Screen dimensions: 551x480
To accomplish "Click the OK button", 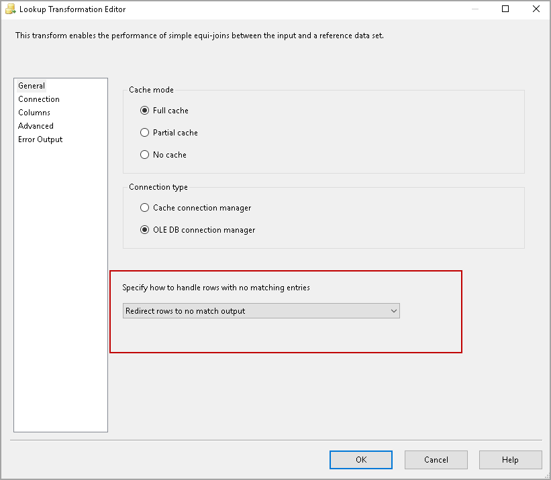I will [361, 460].
